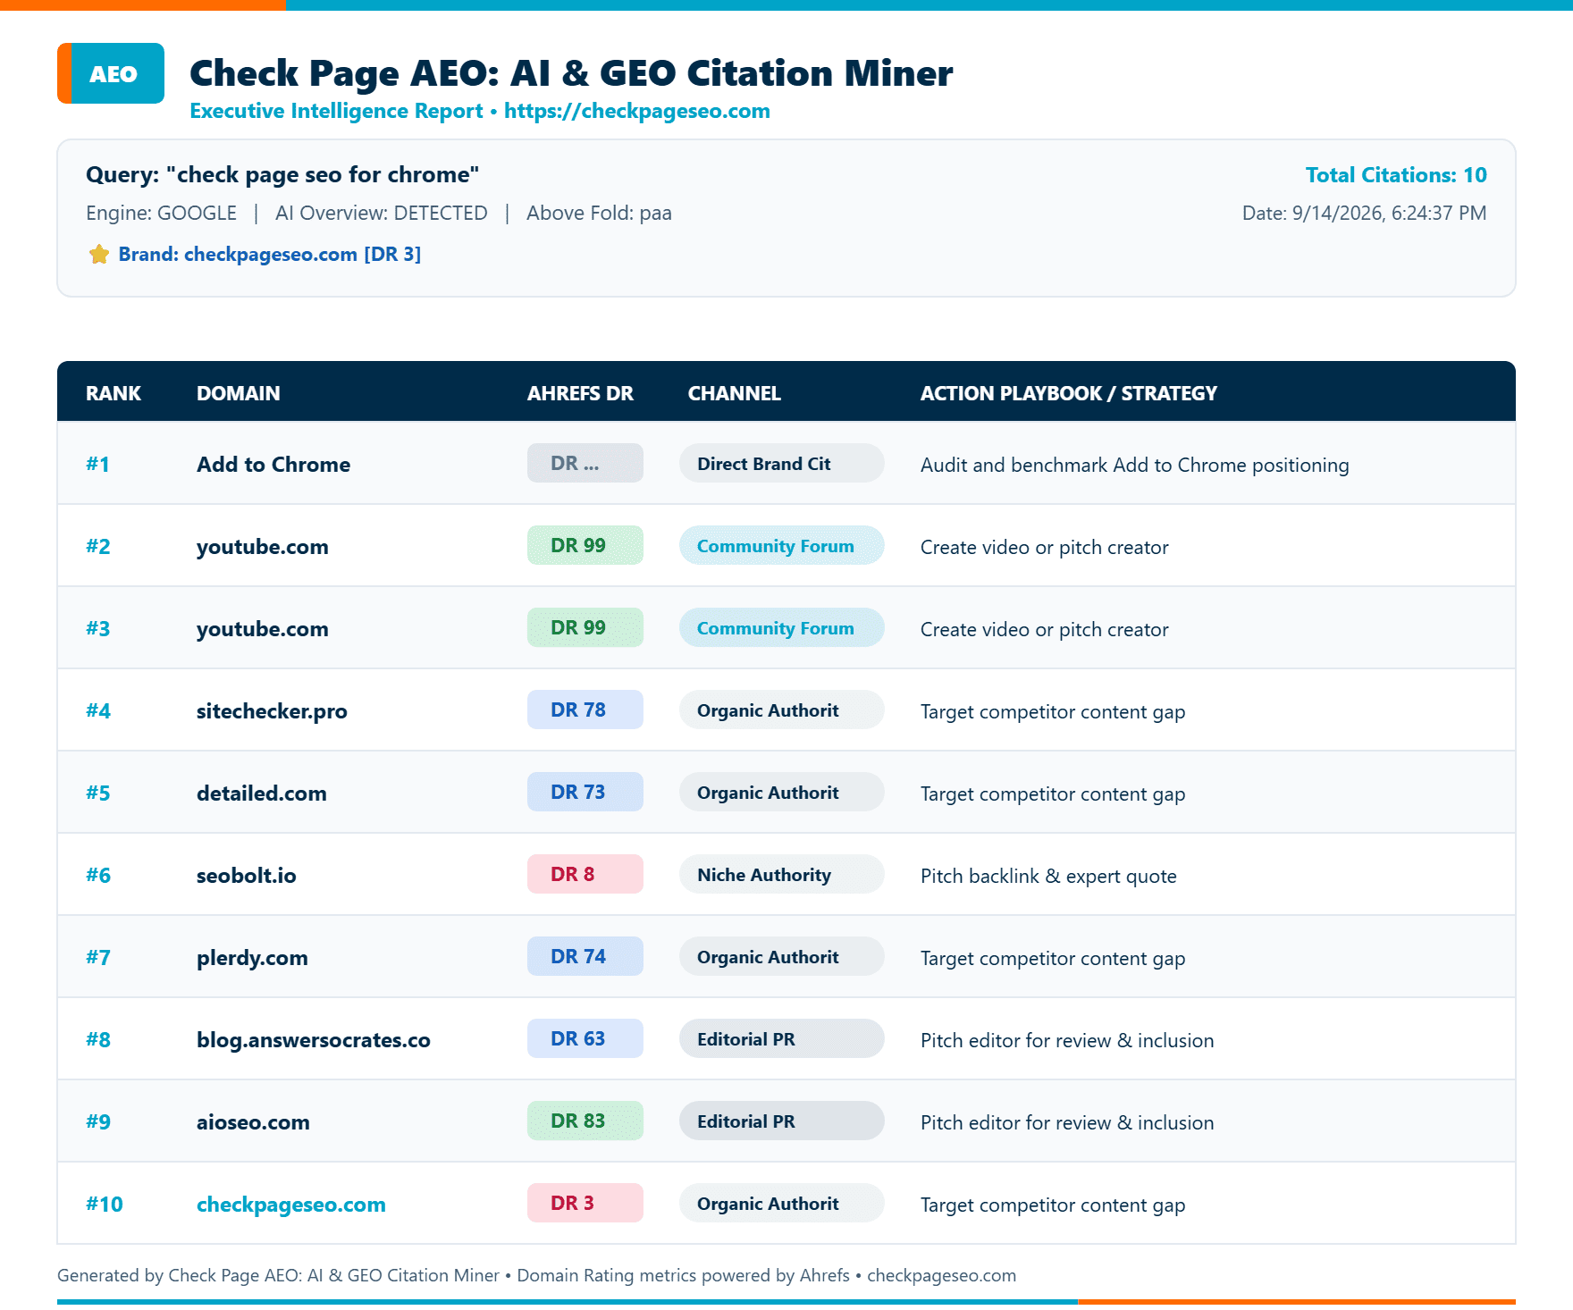Click youtube.com domain in row #2
Image resolution: width=1573 pixels, height=1310 pixels.
click(262, 546)
